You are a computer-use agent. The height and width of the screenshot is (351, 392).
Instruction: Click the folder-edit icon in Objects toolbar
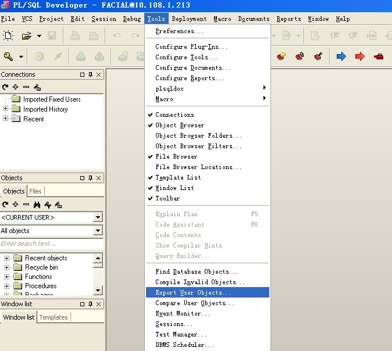pos(58,205)
